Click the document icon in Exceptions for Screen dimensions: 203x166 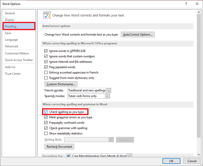(69, 155)
